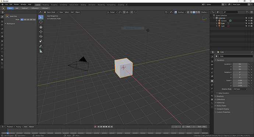254x137 pixels.
Task: Open the File menu
Action: tap(7, 4)
